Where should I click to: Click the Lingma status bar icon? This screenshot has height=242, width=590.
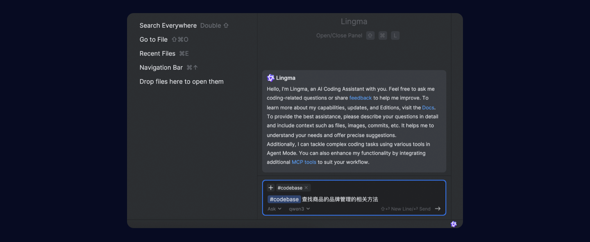[x=454, y=224]
